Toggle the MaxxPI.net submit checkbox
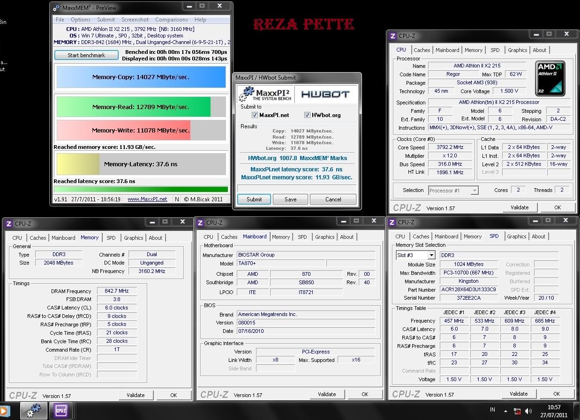This screenshot has width=580, height=420. click(x=255, y=115)
